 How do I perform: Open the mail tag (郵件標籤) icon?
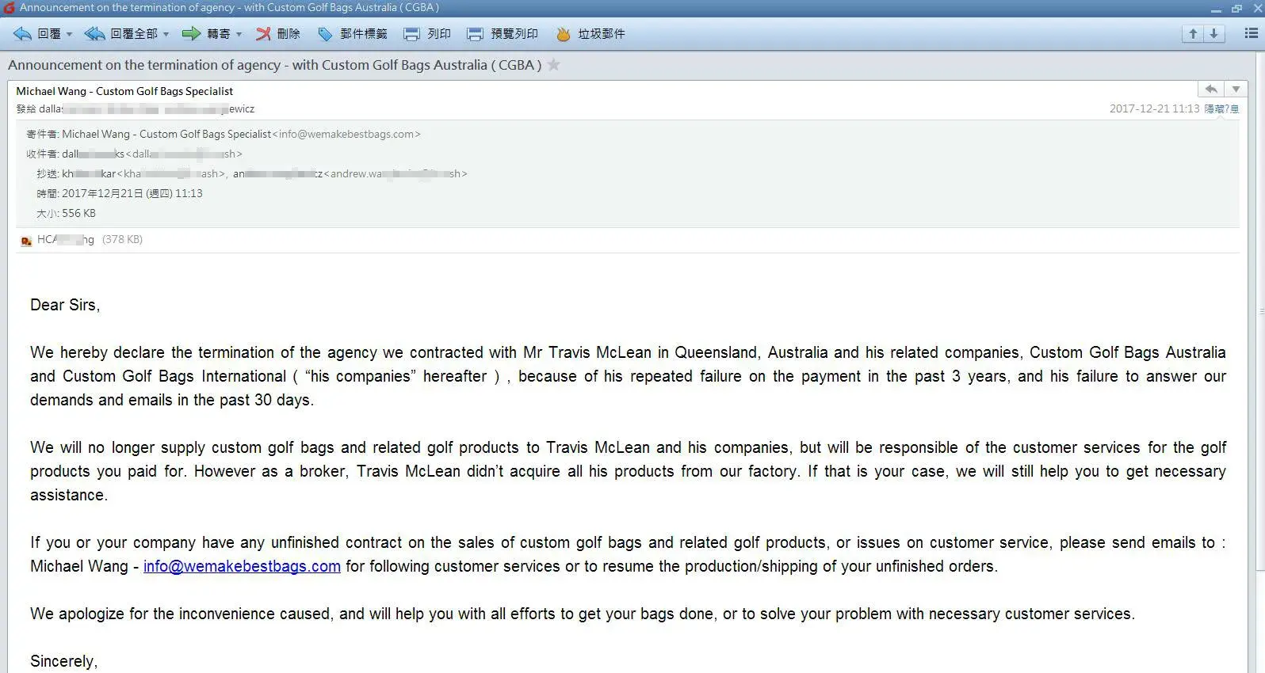pos(325,34)
